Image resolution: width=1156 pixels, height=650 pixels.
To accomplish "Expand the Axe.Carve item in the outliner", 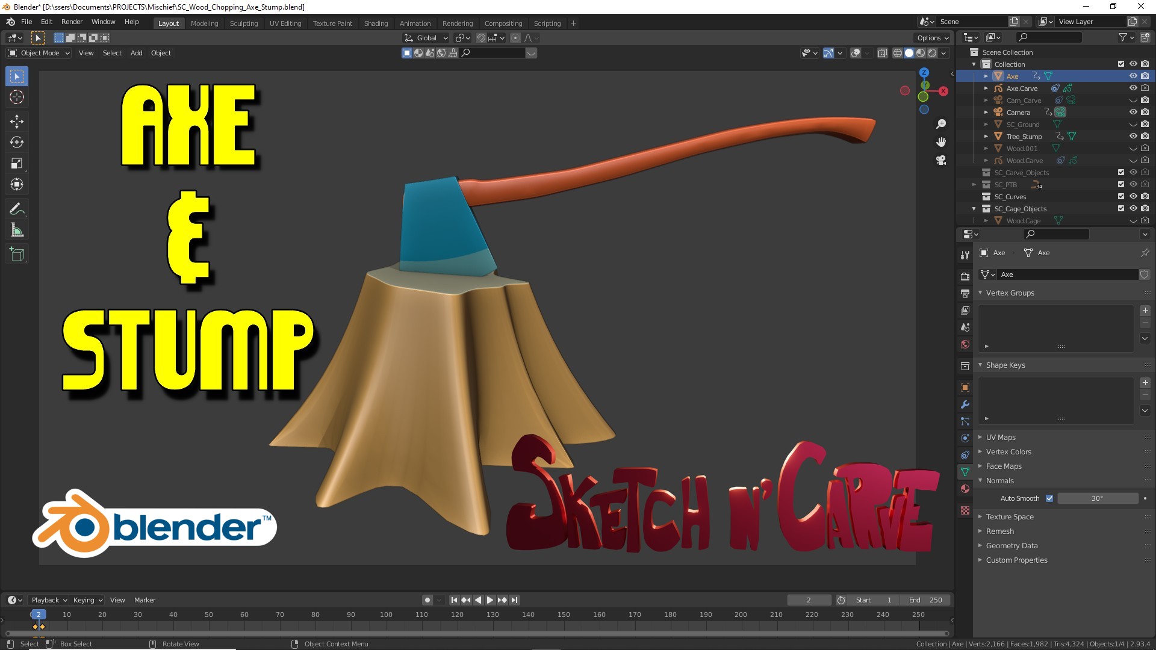I will tap(986, 88).
